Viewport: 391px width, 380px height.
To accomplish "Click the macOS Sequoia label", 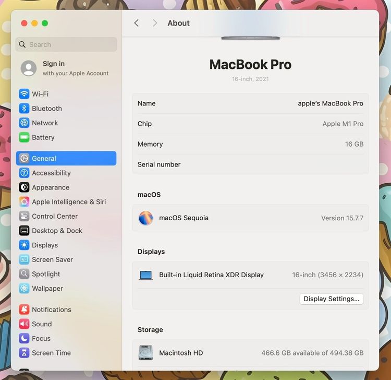I will point(184,218).
